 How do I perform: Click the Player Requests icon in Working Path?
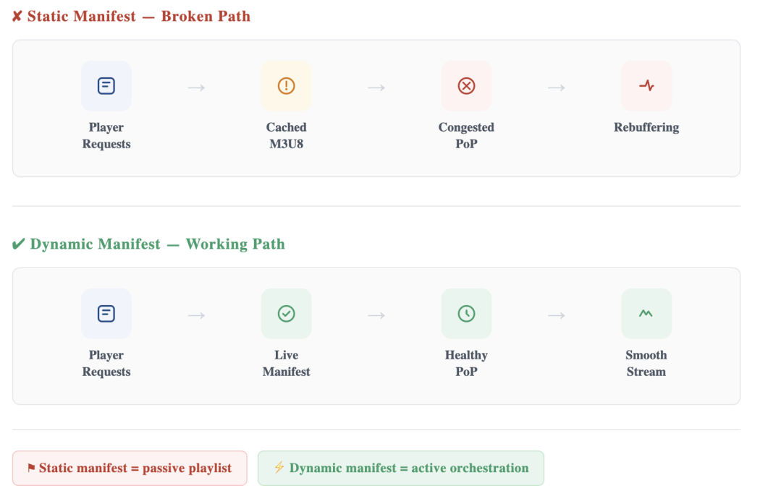[106, 314]
